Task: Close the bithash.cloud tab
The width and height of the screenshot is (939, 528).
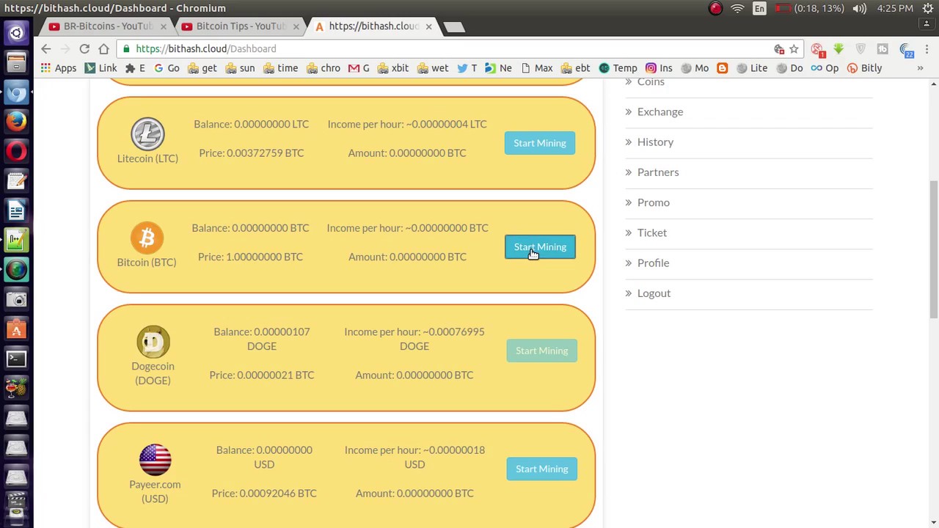Action: click(x=428, y=26)
